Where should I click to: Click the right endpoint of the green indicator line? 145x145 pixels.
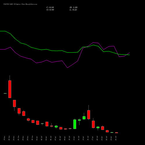tap(129, 55)
